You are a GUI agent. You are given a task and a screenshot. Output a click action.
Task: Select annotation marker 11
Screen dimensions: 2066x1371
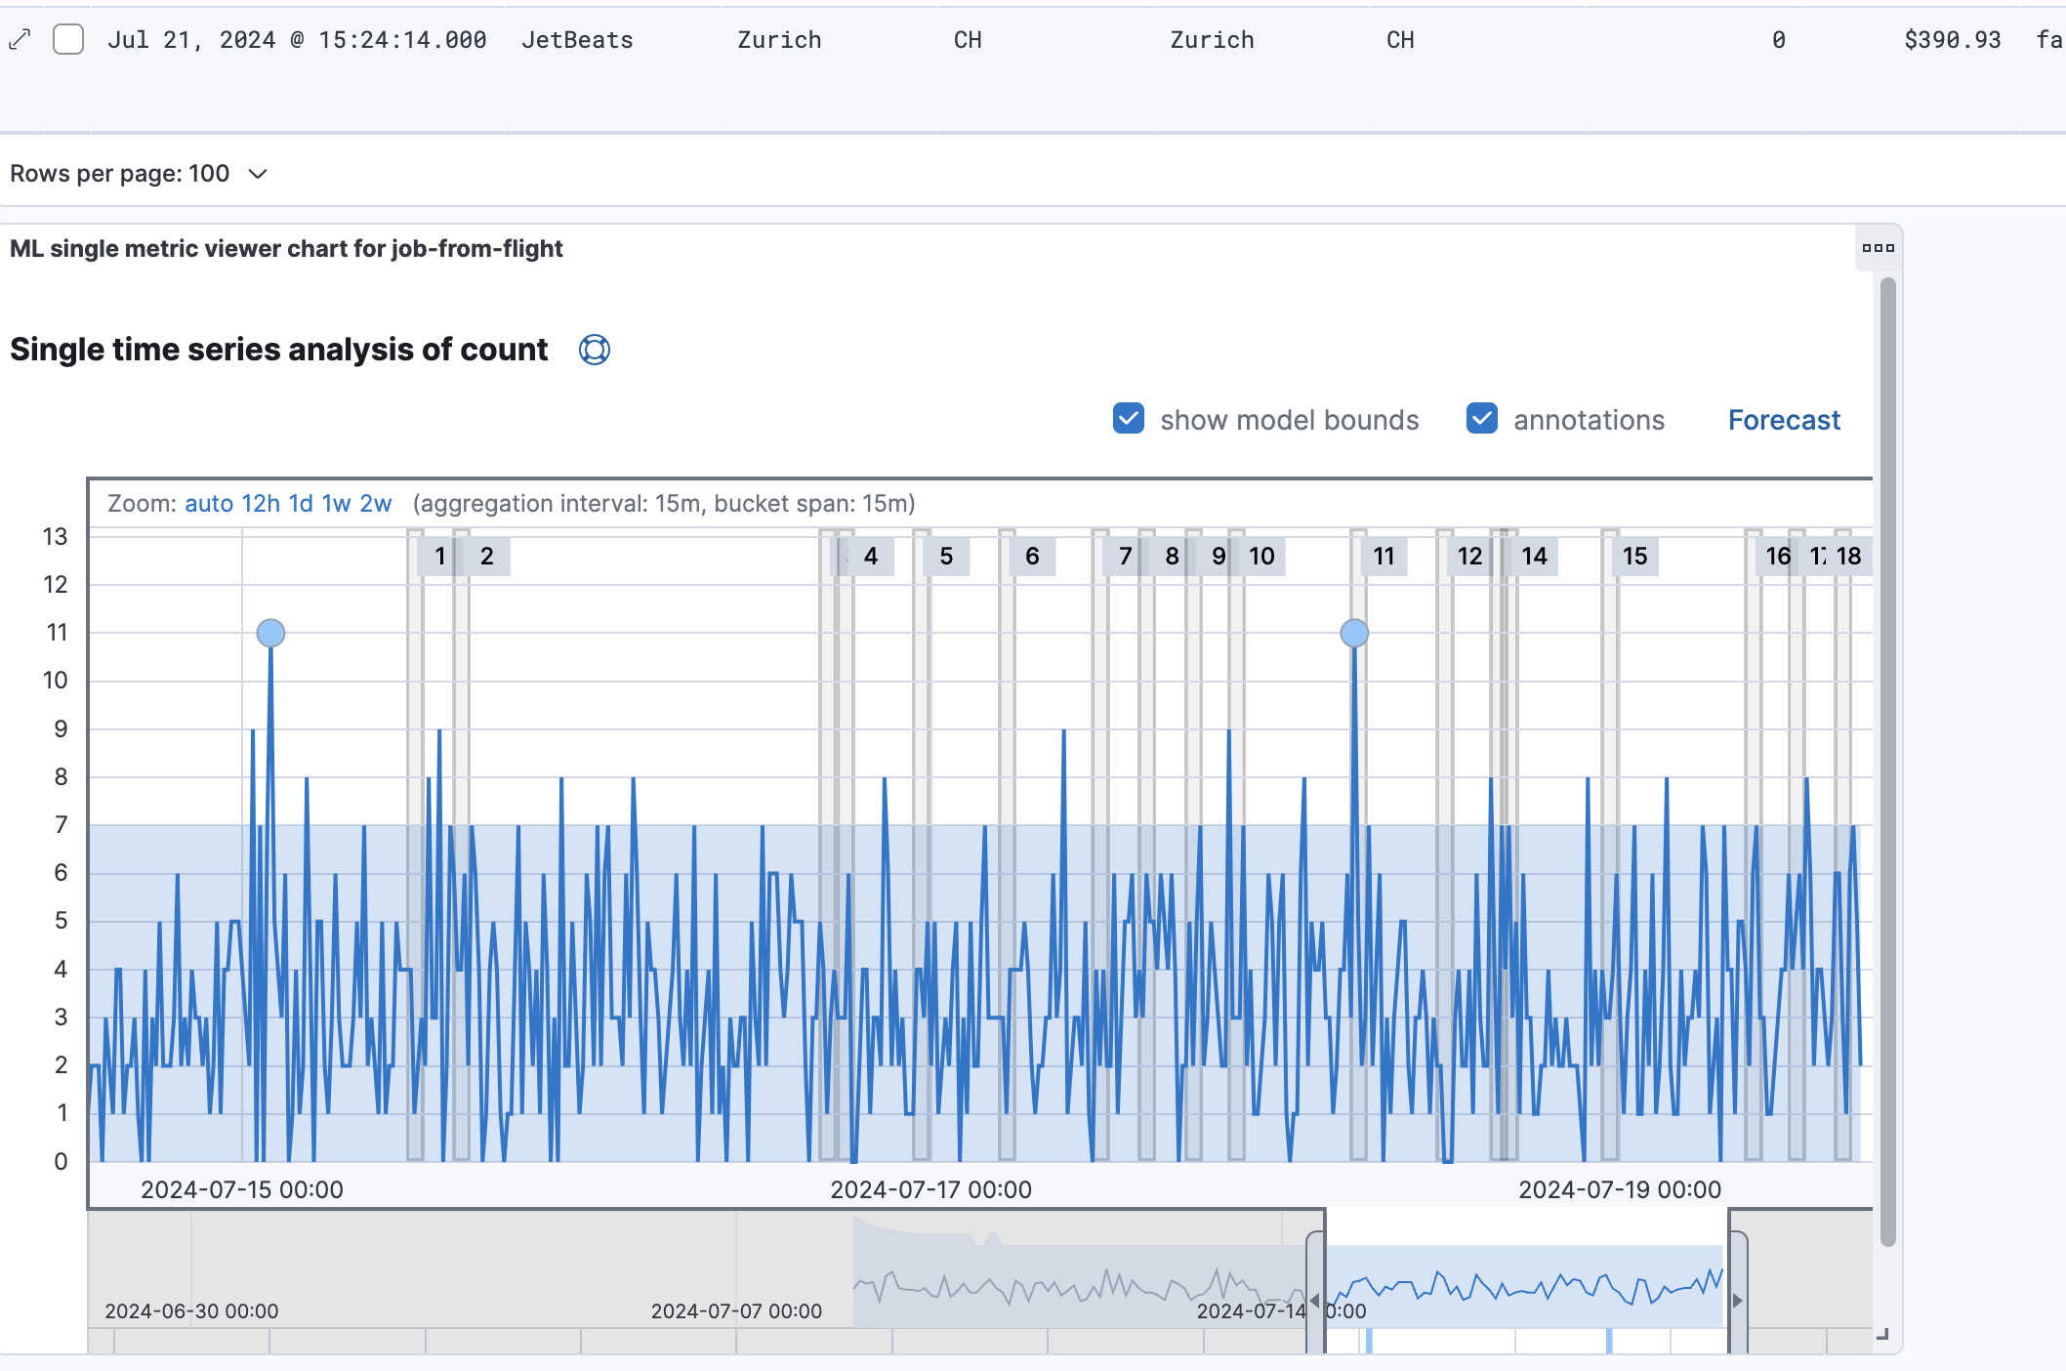click(x=1384, y=557)
